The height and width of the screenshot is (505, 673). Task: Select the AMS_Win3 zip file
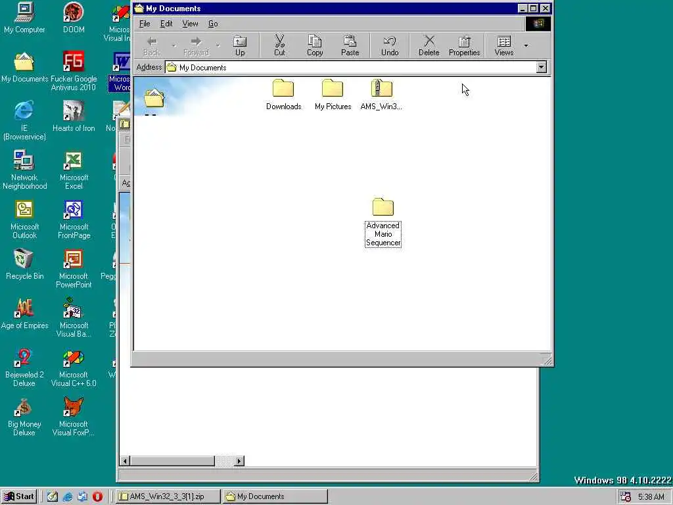click(382, 95)
